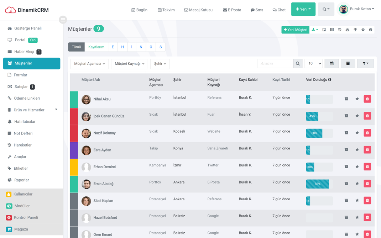Switch to the Kayıtlarım tab

[x=96, y=47]
